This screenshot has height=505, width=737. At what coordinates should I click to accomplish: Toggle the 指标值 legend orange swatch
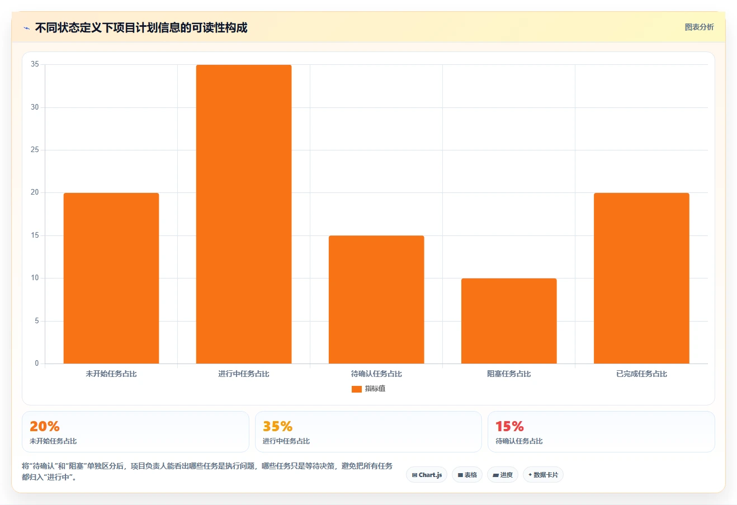(356, 389)
